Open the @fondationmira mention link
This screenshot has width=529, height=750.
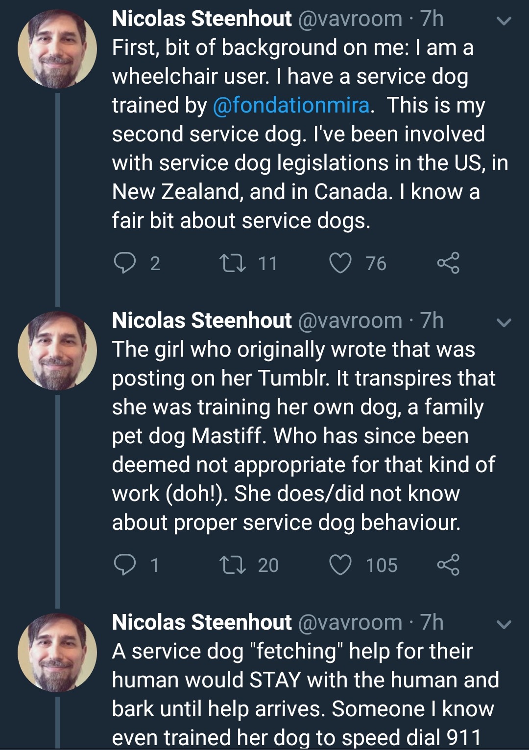pos(291,105)
